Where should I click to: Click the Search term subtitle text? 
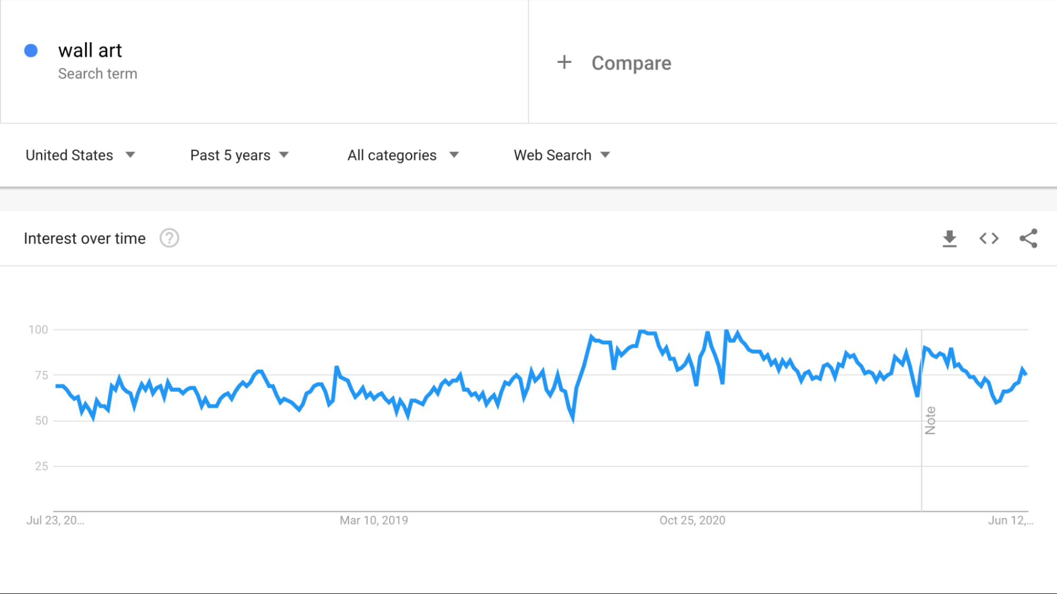[x=98, y=74]
